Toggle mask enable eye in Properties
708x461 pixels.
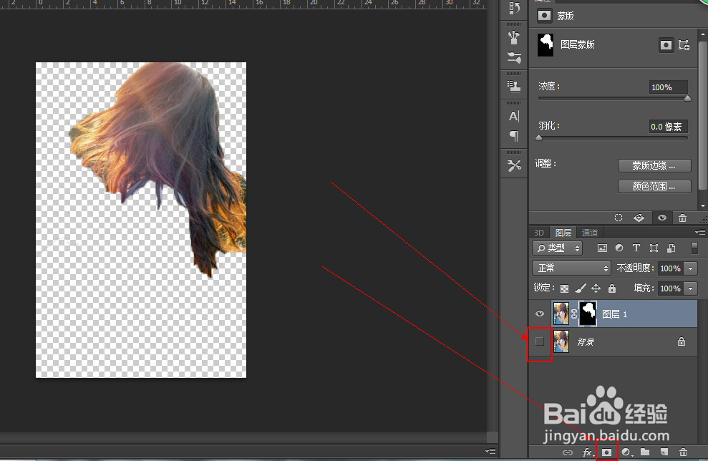(662, 218)
